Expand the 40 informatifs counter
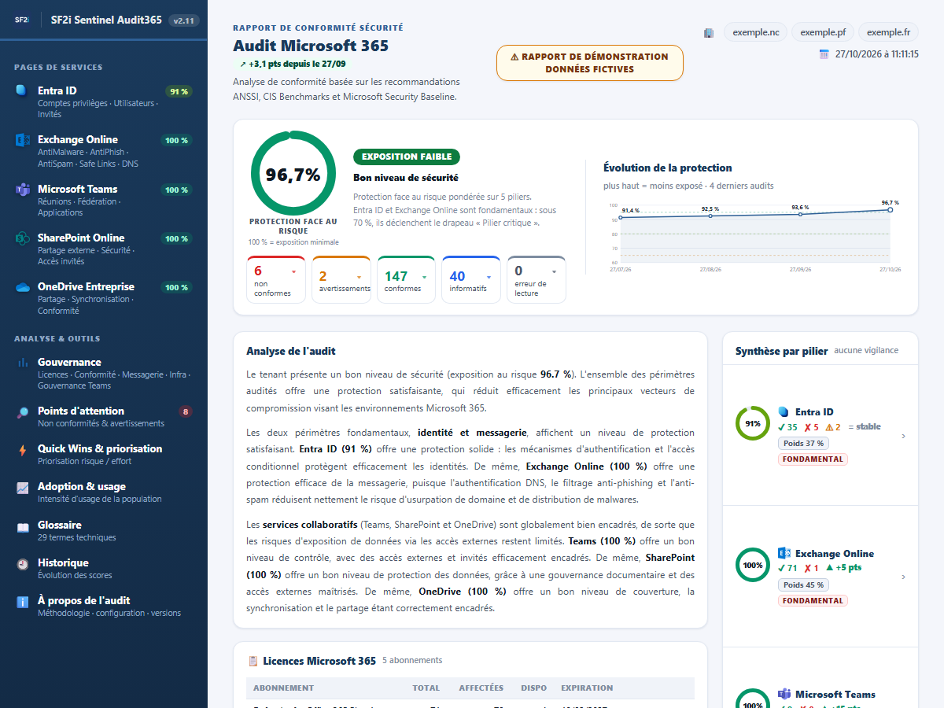 pyautogui.click(x=470, y=279)
